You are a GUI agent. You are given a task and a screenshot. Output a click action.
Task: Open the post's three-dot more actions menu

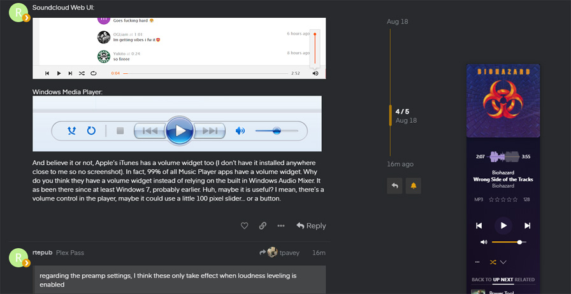(x=281, y=226)
